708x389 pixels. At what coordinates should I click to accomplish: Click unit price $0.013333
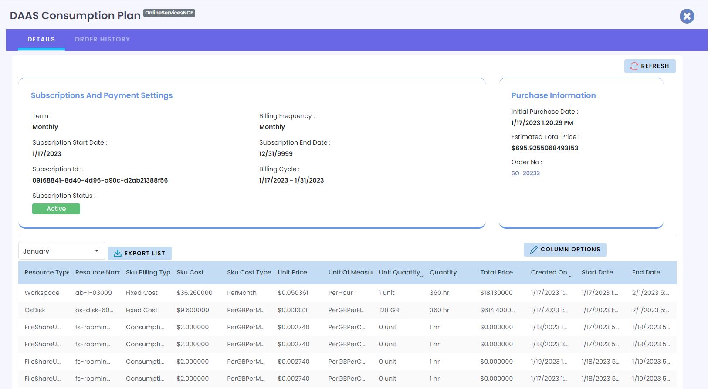(x=292, y=310)
